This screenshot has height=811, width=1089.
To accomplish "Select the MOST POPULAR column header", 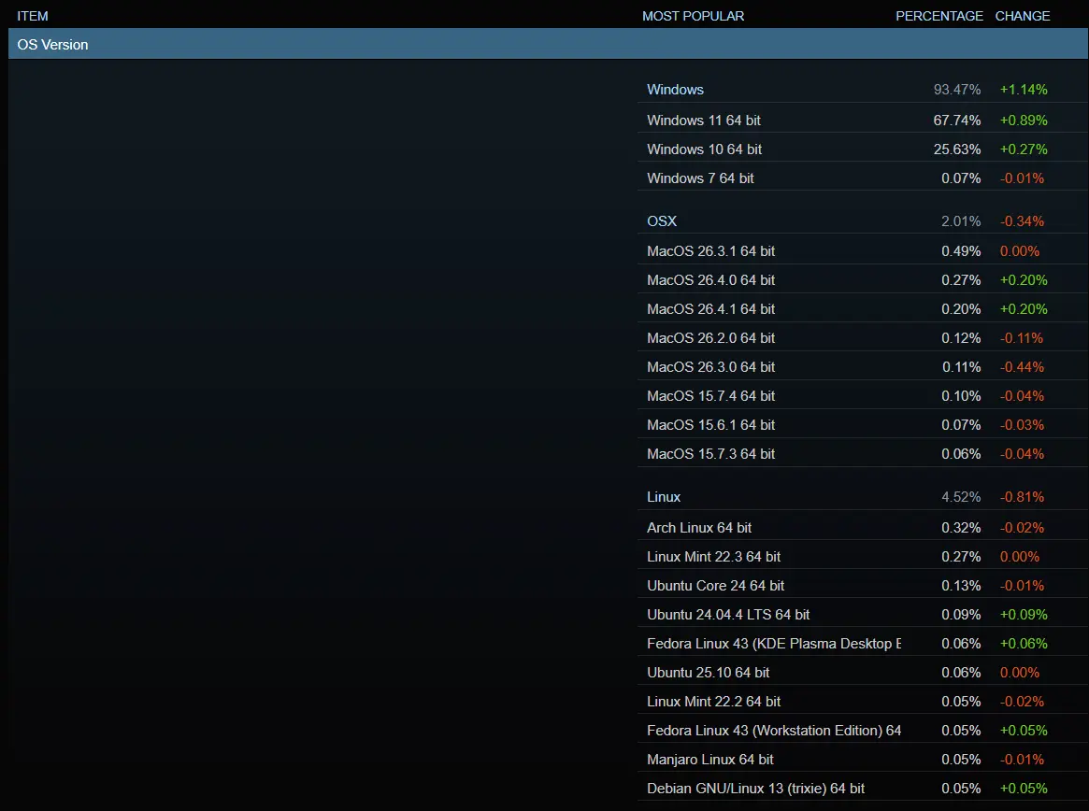I will pos(693,16).
